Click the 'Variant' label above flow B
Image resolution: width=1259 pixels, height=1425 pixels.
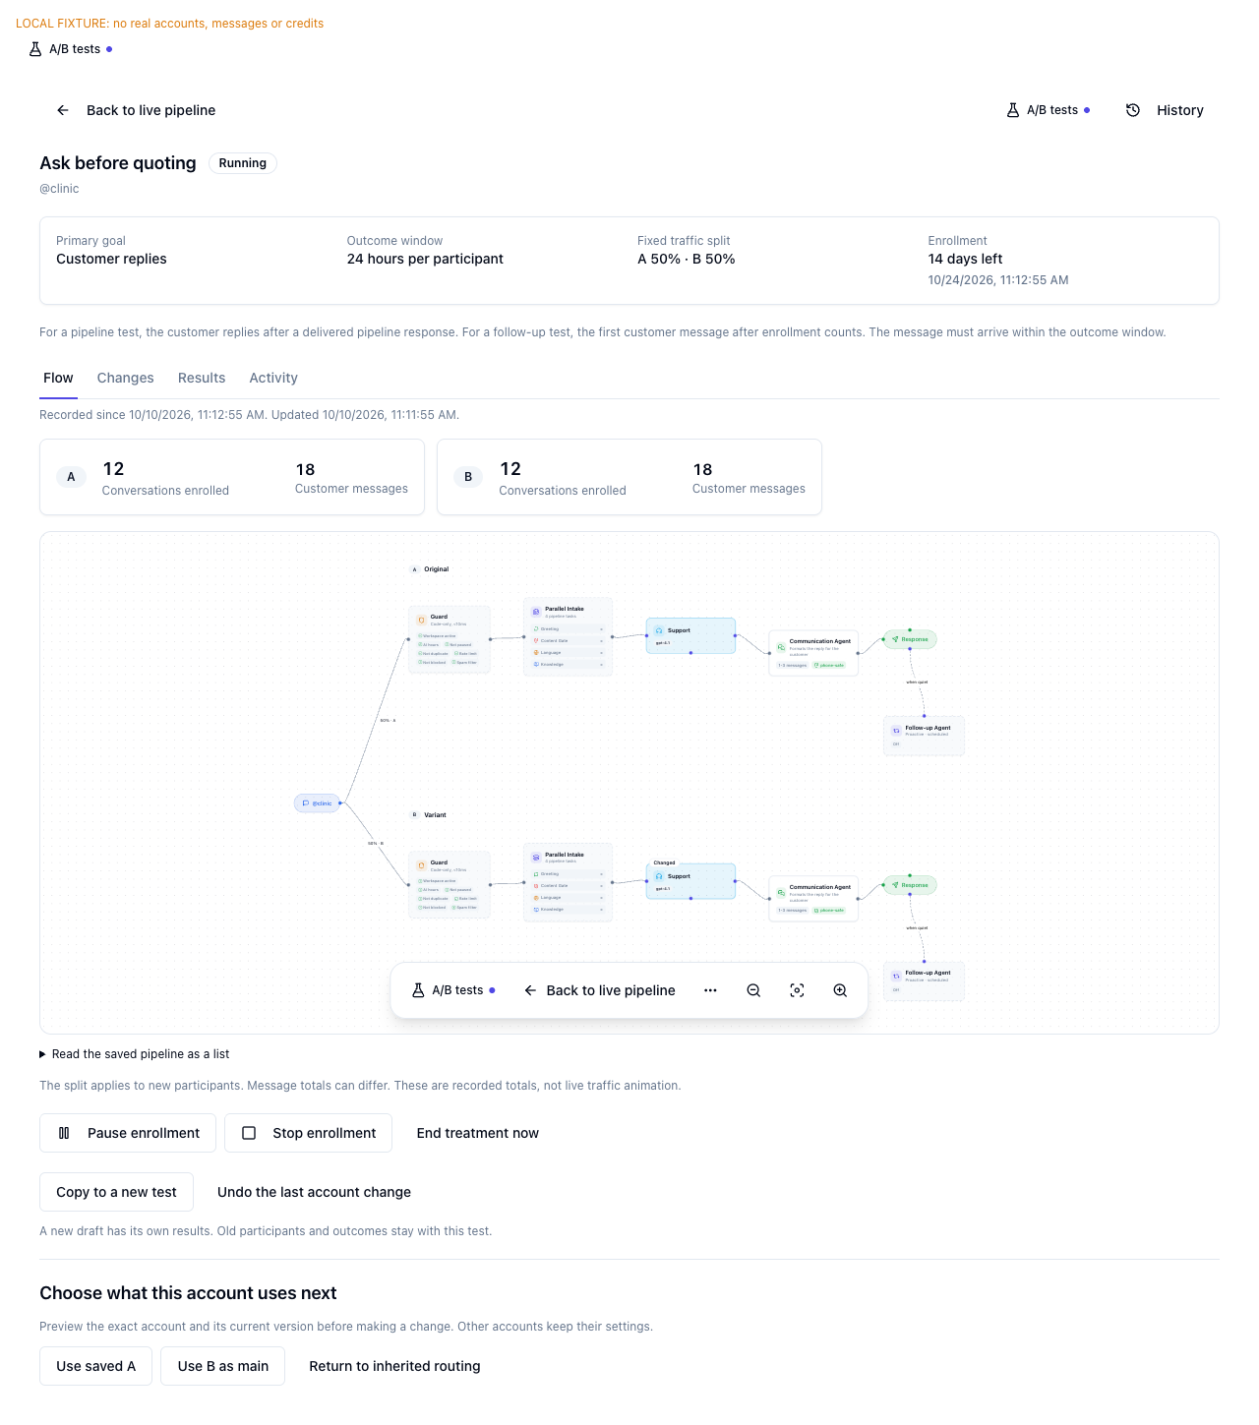435,815
